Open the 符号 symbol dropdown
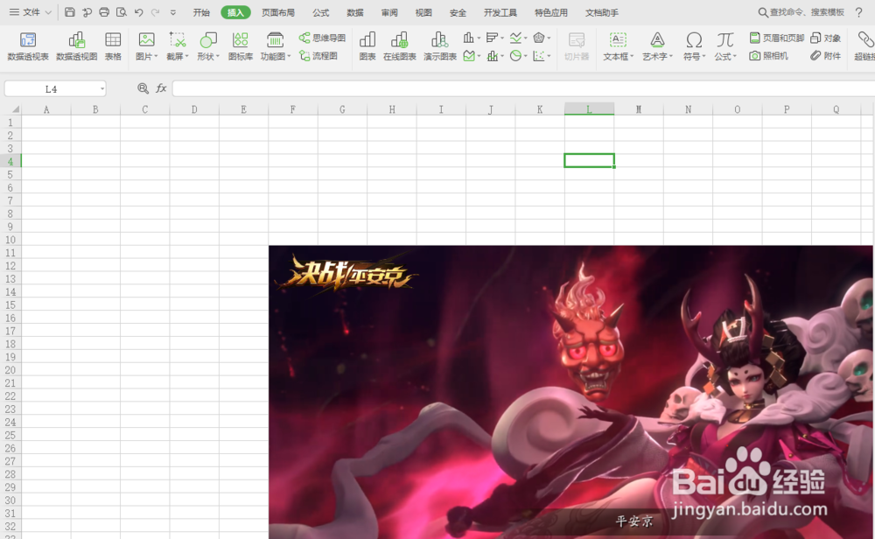The image size is (875, 539). tap(694, 45)
